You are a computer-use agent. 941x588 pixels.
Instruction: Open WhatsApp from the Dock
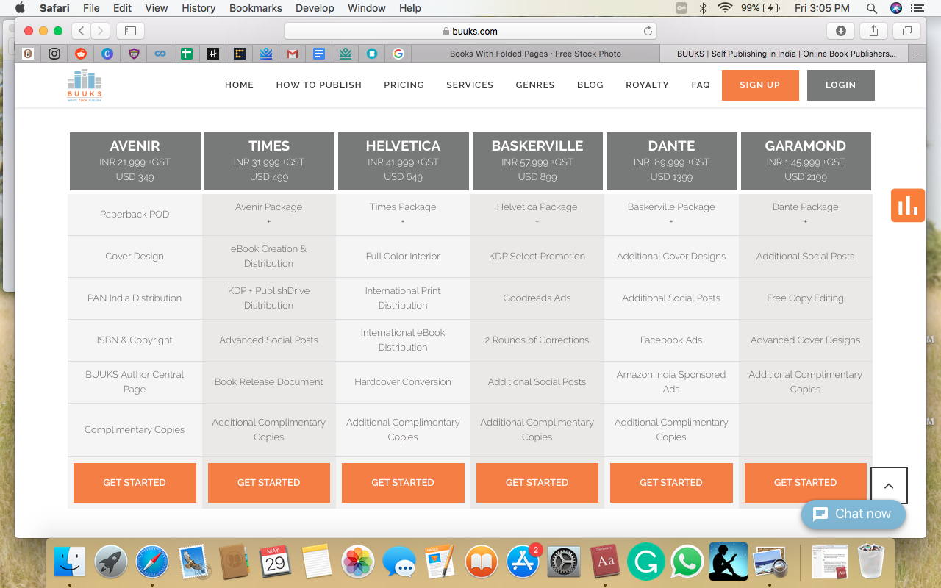[687, 563]
